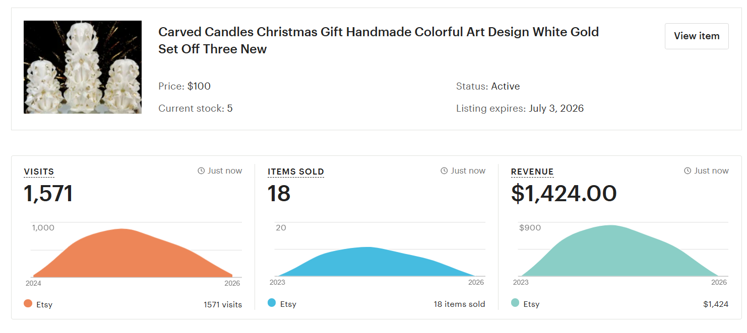Image resolution: width=747 pixels, height=333 pixels.
Task: Click the View item button
Action: (697, 36)
